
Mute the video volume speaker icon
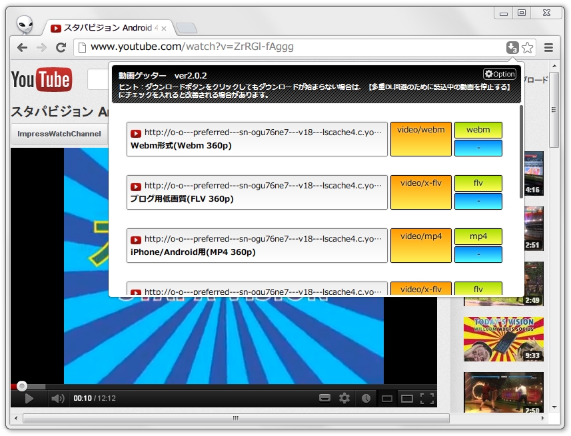tap(57, 399)
